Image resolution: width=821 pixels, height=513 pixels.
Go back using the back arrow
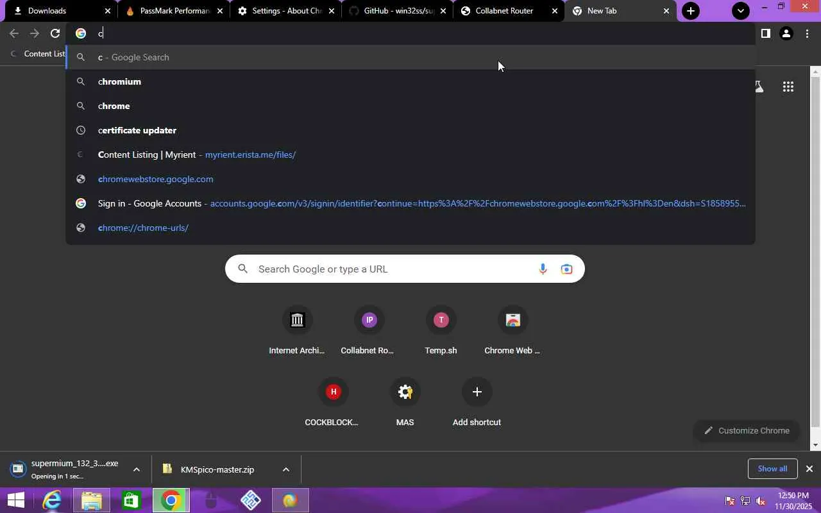tap(14, 33)
